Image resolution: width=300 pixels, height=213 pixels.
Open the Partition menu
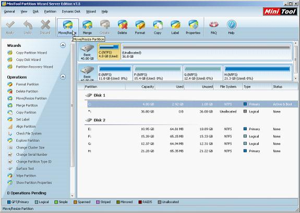(50, 11)
